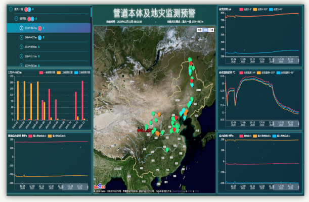Click the 附加应力 chart's date zoom slider
Viewport: 309px width, 202px height.
[x=75, y=187]
